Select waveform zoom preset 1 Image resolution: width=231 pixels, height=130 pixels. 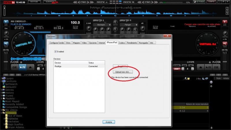tap(227, 8)
